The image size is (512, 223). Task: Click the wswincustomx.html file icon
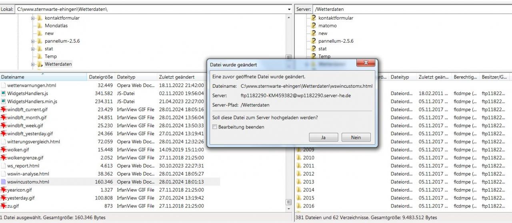click(4, 182)
